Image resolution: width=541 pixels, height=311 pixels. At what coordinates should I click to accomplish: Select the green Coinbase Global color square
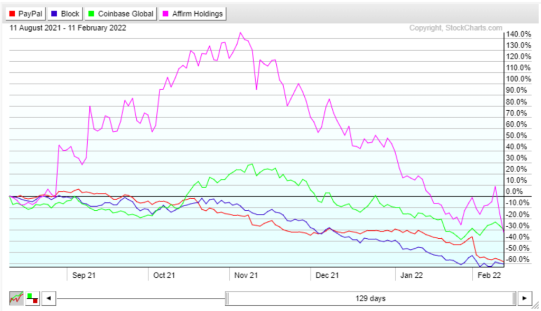pos(92,13)
